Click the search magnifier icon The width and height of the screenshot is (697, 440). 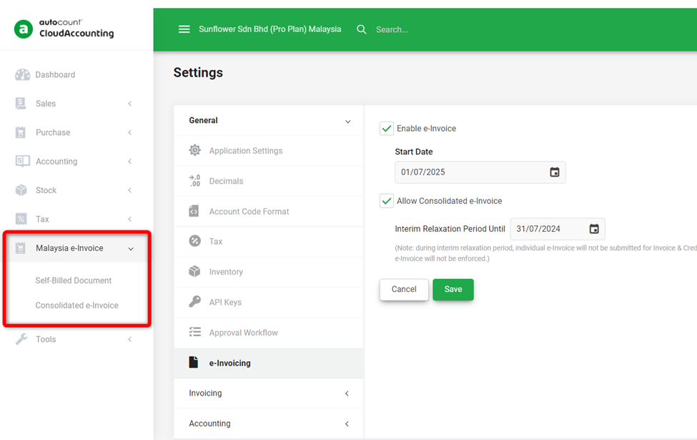(x=362, y=29)
